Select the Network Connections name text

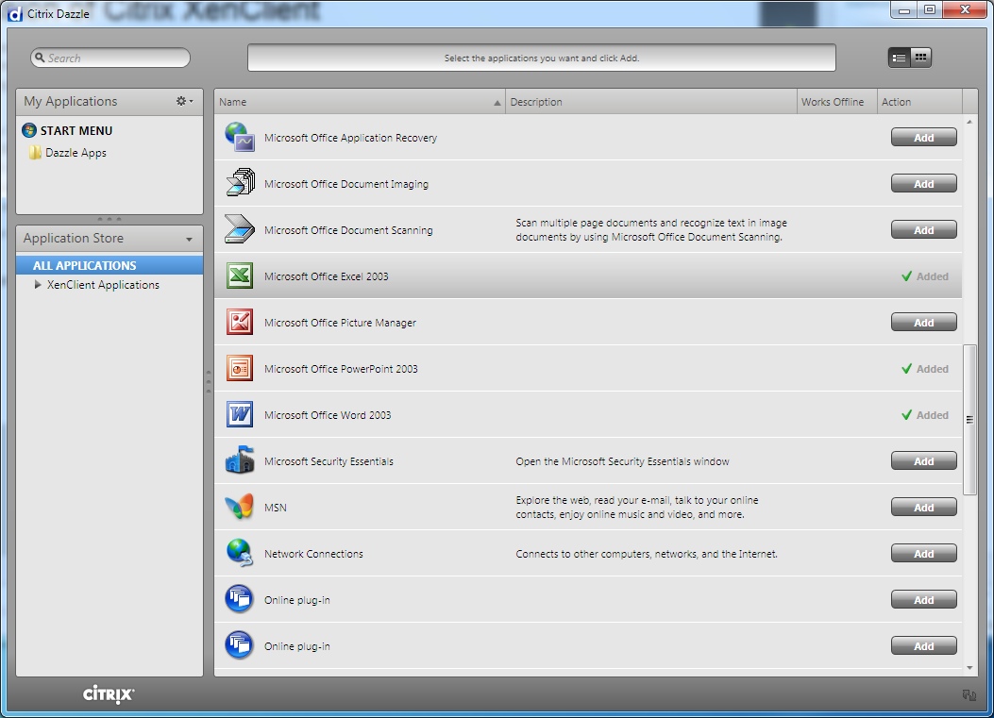(x=313, y=554)
